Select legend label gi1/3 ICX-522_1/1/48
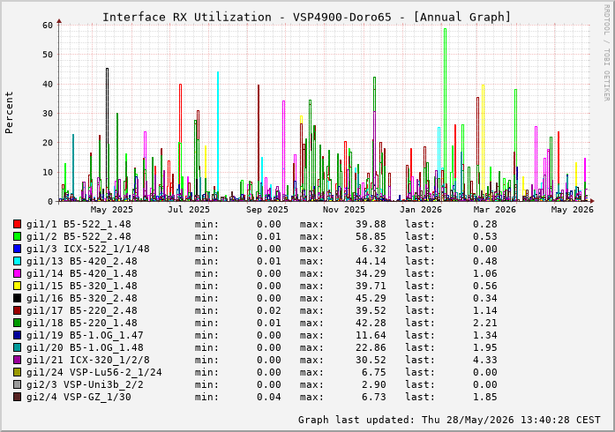 (x=88, y=249)
